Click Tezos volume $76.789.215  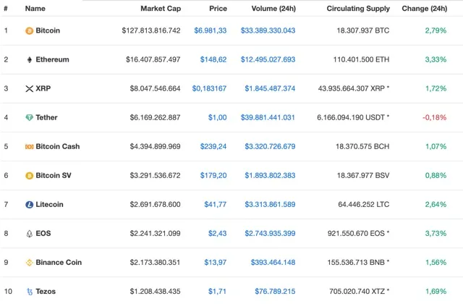coord(275,291)
